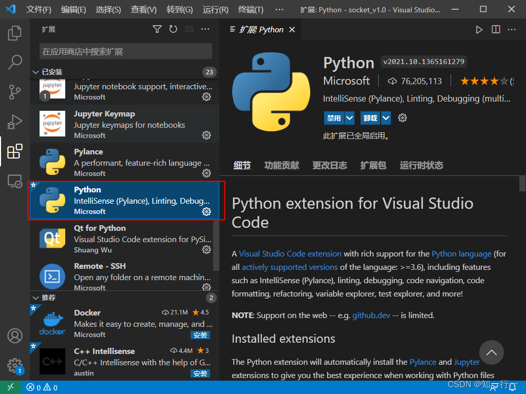Collapse the 已安装 section

click(x=36, y=72)
